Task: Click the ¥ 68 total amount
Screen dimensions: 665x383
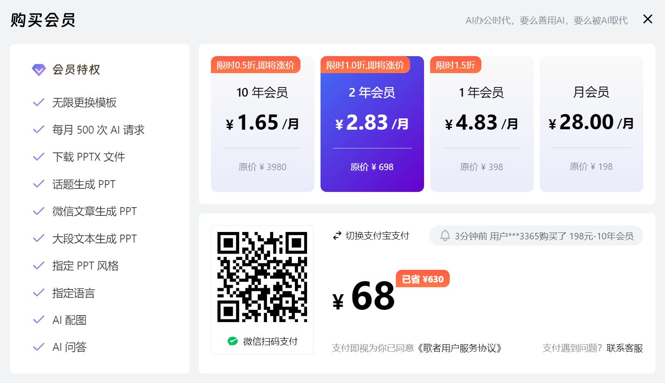Action: pos(364,297)
